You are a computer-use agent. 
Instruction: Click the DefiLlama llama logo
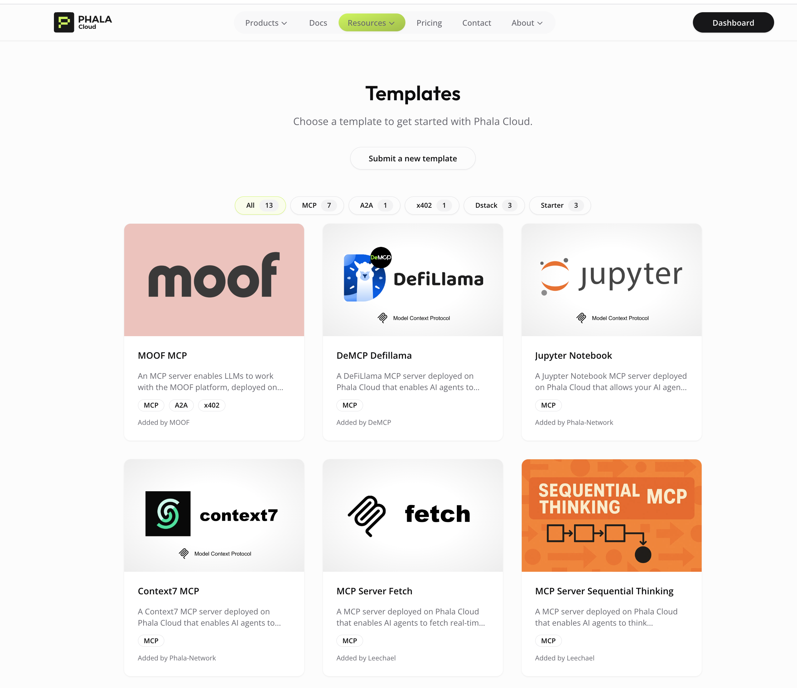(364, 278)
